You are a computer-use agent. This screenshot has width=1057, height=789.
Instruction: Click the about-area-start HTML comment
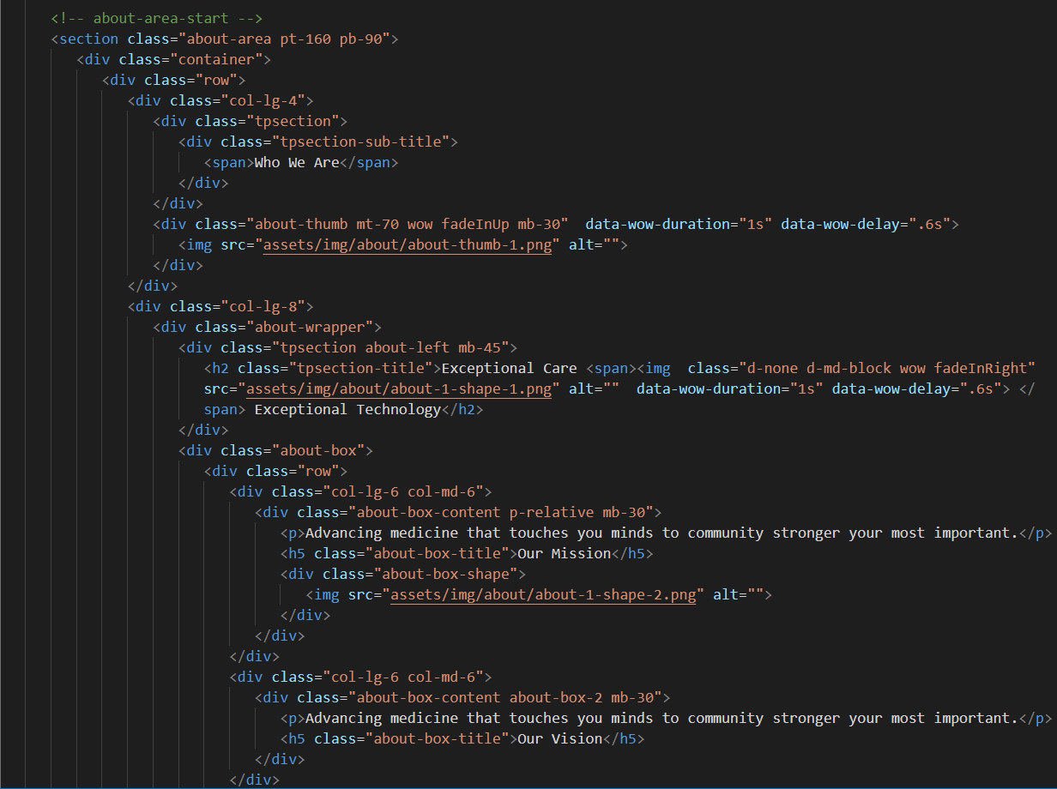point(156,18)
